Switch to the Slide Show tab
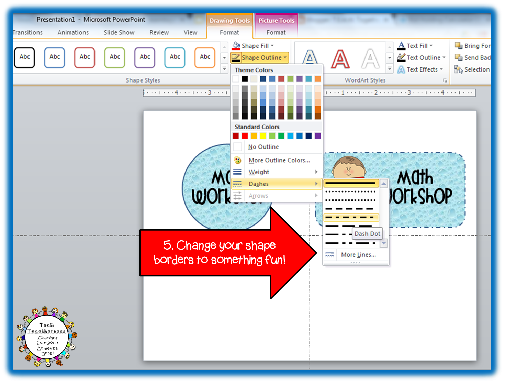The height and width of the screenshot is (384, 505). pyautogui.click(x=119, y=32)
